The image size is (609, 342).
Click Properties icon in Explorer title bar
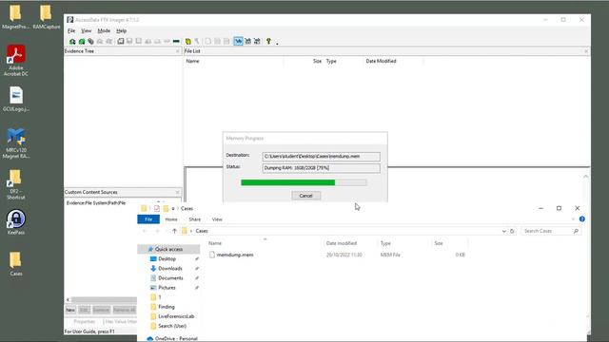pyautogui.click(x=156, y=209)
